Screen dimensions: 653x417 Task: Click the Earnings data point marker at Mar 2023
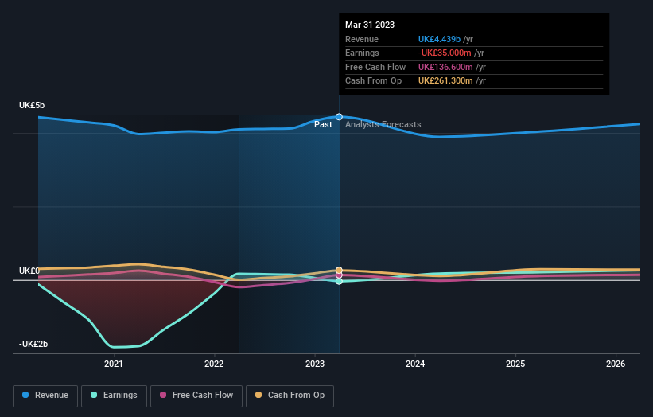coord(339,281)
